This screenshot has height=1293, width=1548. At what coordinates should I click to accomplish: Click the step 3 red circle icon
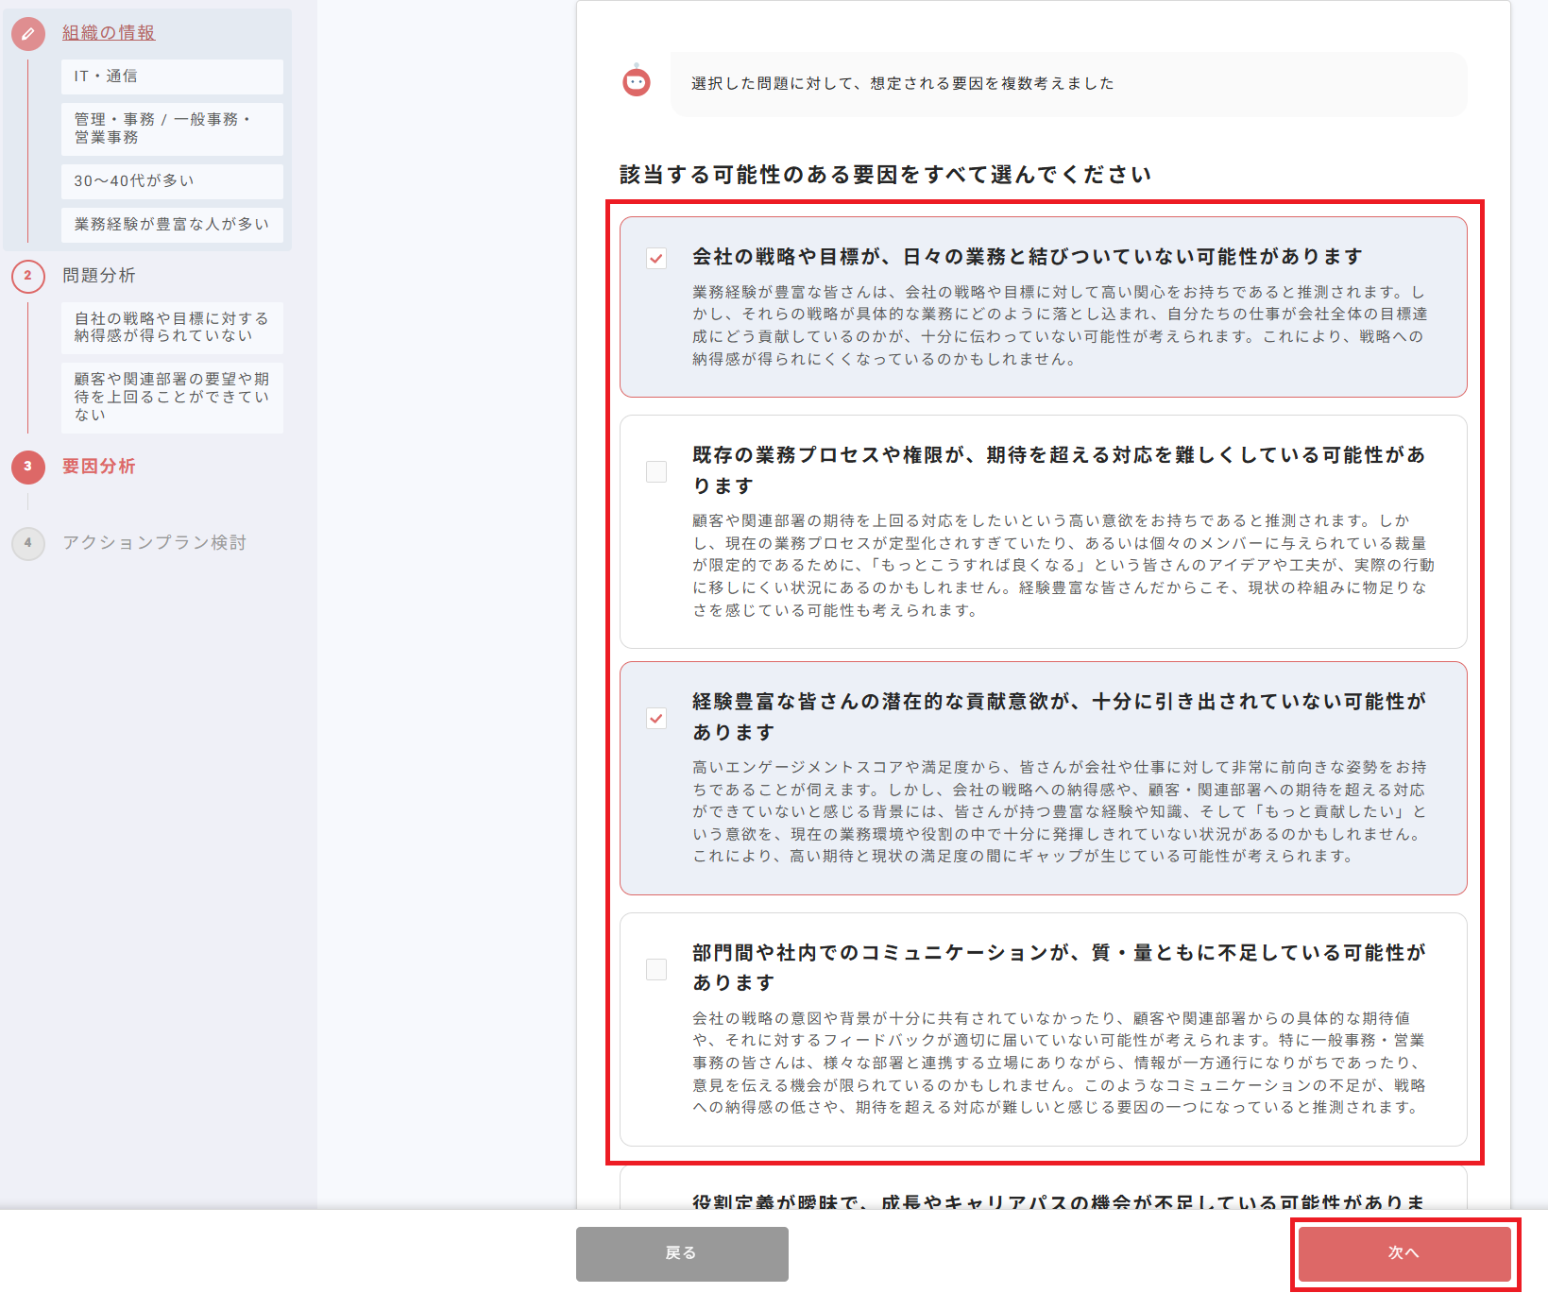tap(28, 467)
